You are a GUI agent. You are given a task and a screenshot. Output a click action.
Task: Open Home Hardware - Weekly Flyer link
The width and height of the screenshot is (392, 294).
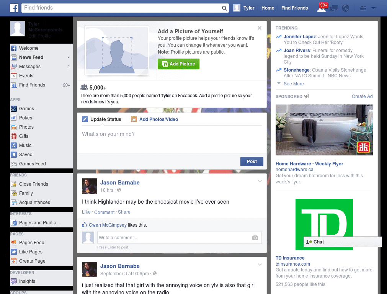[309, 164]
